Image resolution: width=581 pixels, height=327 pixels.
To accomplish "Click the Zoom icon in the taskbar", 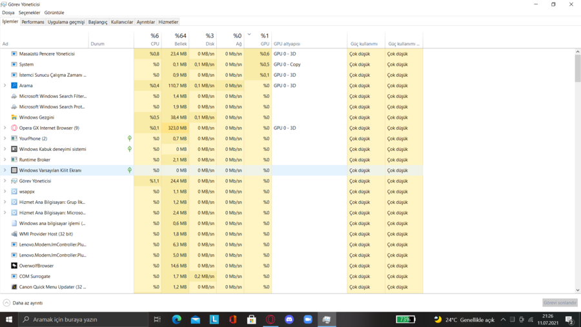I will [x=308, y=319].
